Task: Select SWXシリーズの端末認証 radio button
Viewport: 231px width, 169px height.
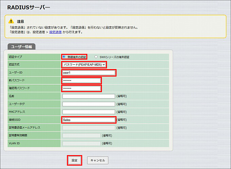Action: (x=96, y=57)
